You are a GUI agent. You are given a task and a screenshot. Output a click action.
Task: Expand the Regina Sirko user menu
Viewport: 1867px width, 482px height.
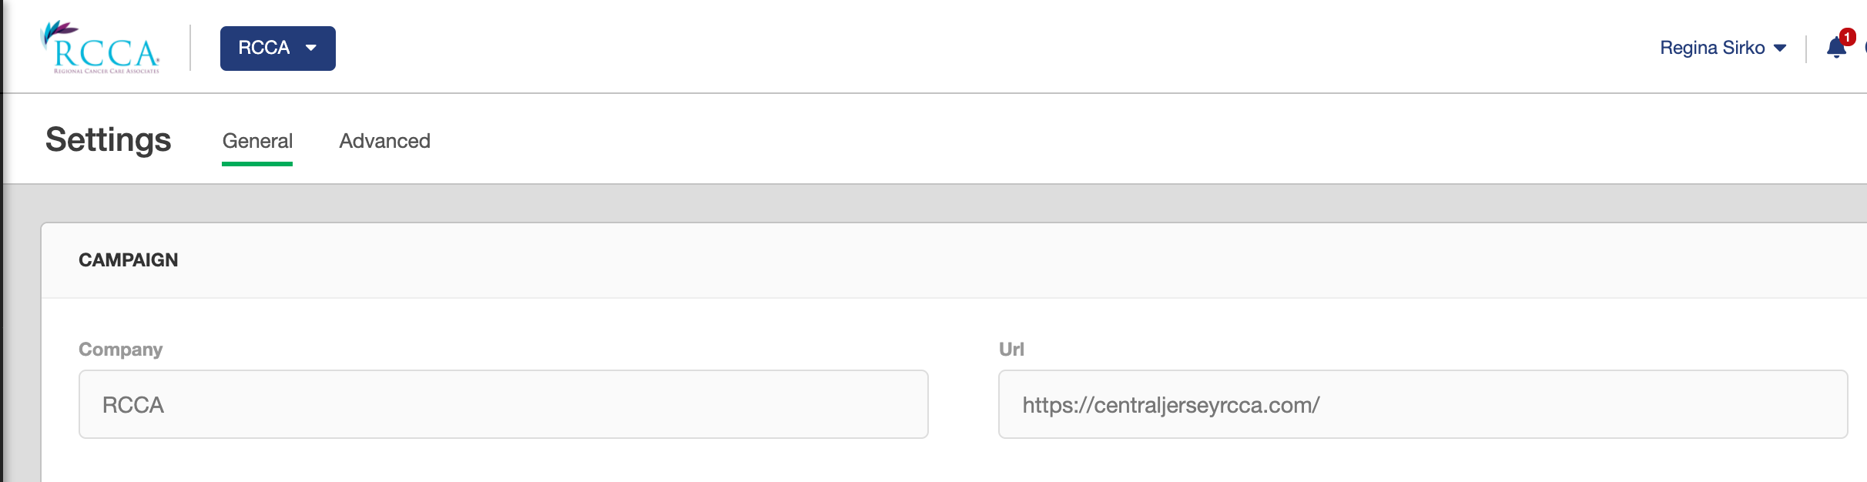coord(1723,48)
